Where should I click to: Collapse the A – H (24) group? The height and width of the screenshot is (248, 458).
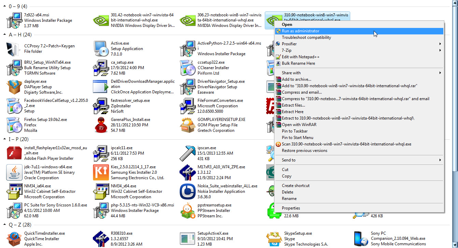point(5,35)
